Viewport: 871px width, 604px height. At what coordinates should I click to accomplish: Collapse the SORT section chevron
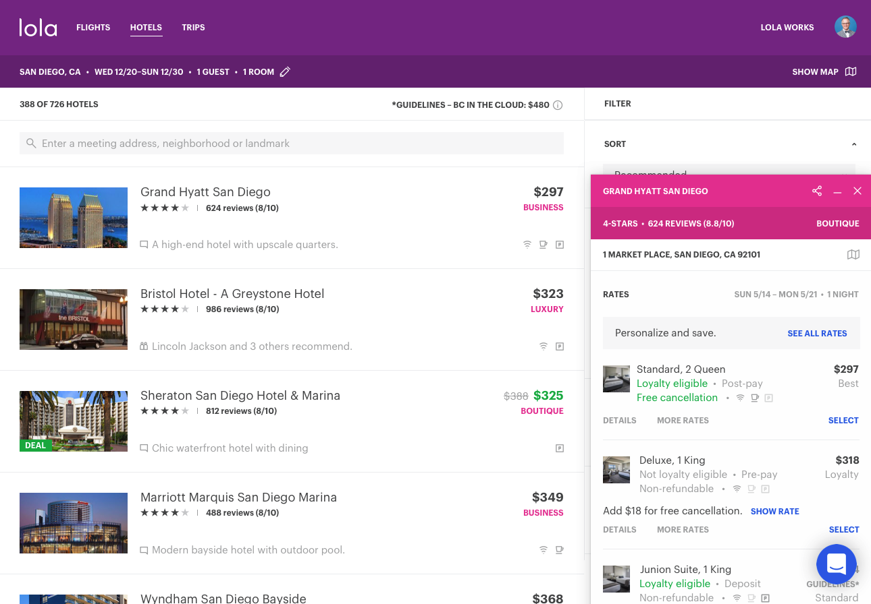854,144
